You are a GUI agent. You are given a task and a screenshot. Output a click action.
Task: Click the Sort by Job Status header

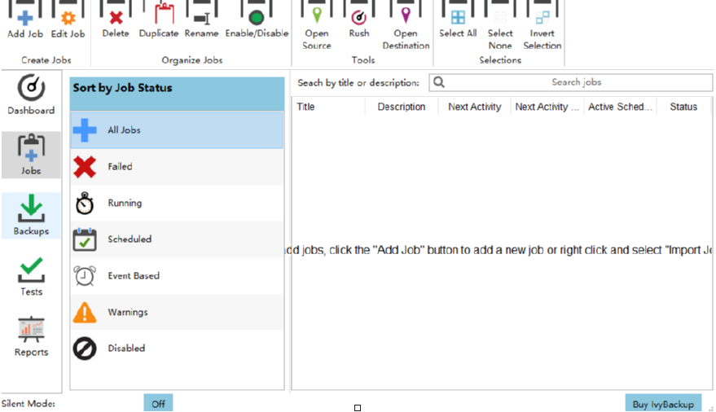178,94
